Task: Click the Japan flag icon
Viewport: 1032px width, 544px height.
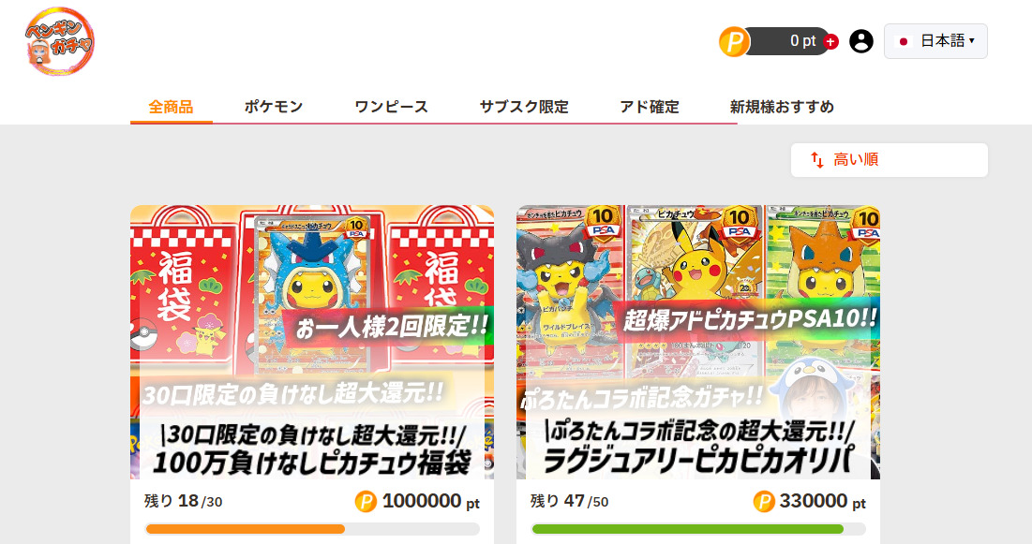Action: point(904,41)
